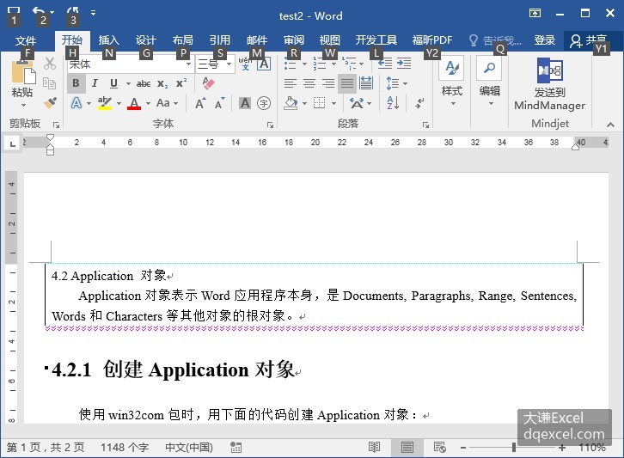Apply strikethrough formatting
624x458 pixels.
coord(144,83)
